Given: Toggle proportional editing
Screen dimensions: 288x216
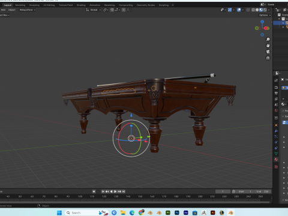Looking at the screenshot, I should click(x=124, y=10).
